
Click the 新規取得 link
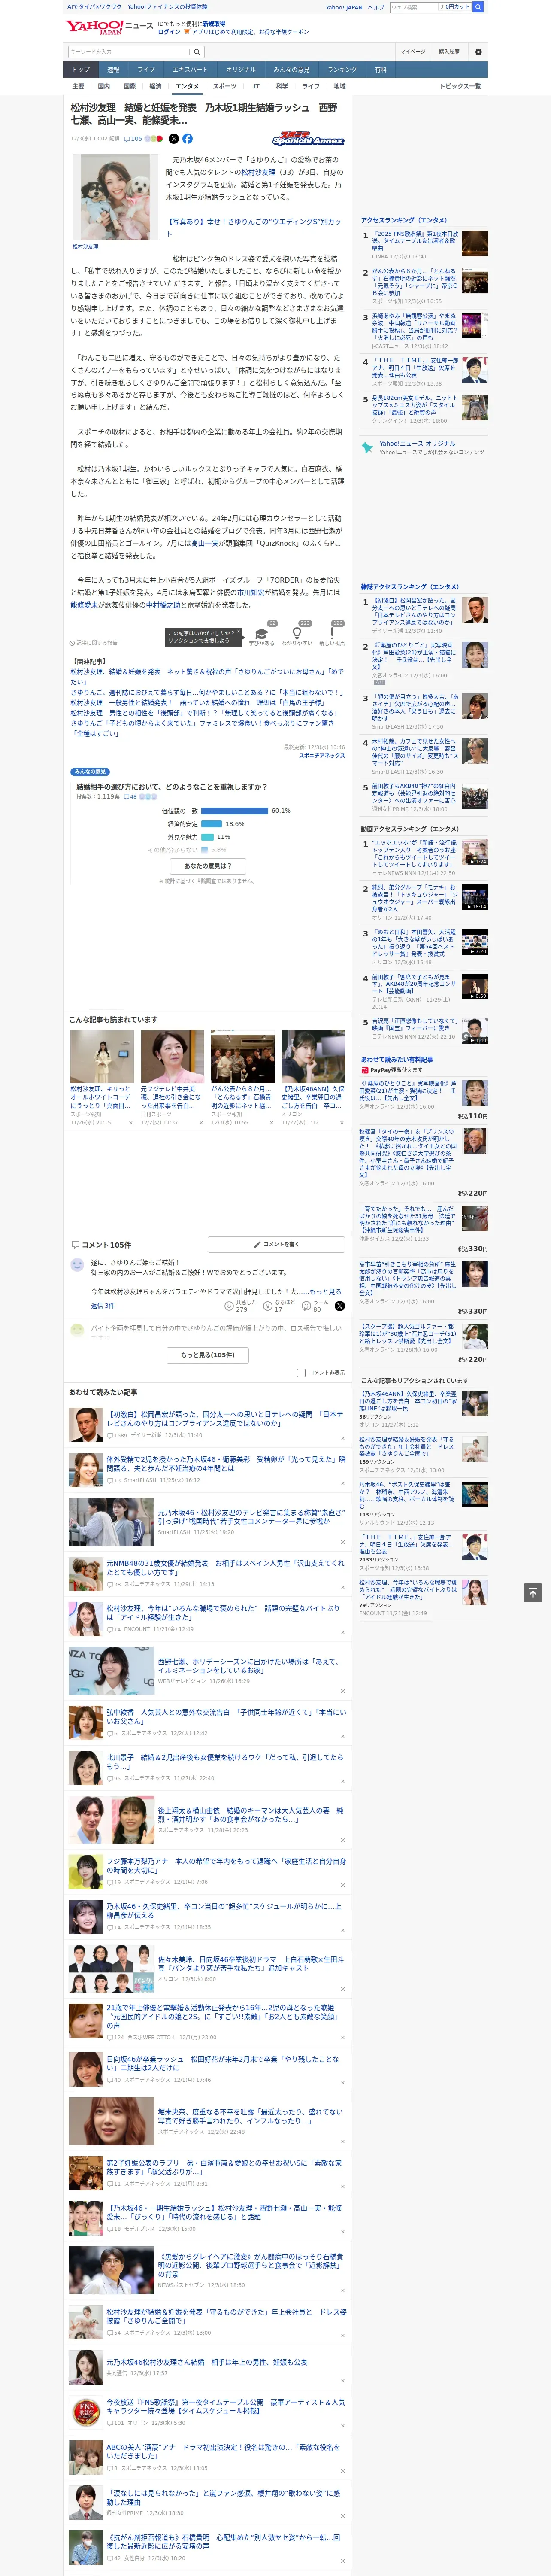[x=214, y=23]
